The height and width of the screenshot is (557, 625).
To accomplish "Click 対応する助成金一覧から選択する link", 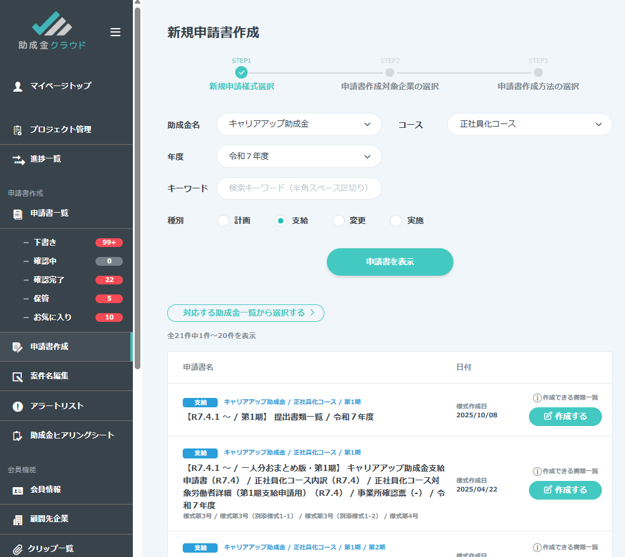I will point(246,313).
